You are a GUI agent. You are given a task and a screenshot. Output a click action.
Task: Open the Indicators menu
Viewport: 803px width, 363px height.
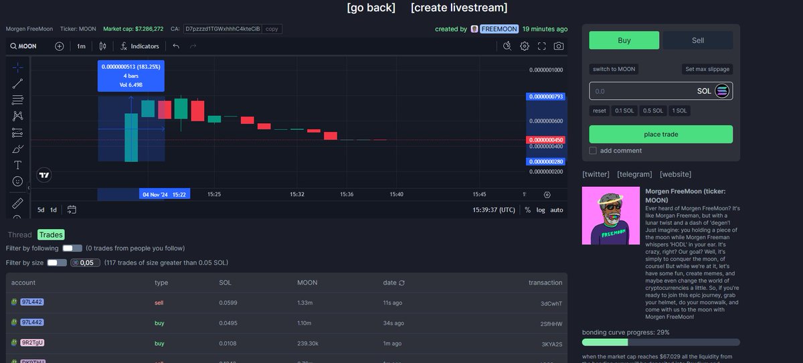[x=140, y=46]
